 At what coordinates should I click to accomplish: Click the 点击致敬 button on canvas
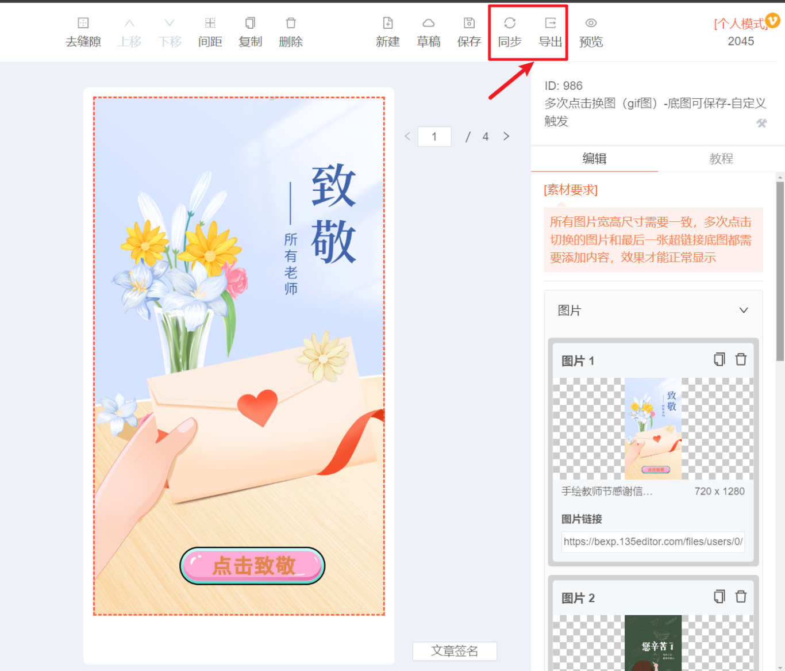pyautogui.click(x=253, y=566)
